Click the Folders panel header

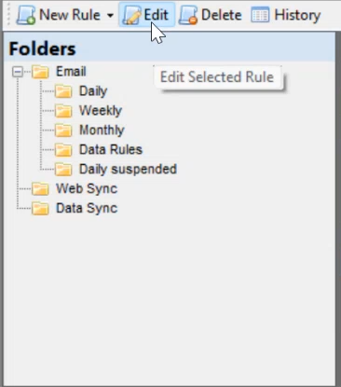click(x=170, y=48)
